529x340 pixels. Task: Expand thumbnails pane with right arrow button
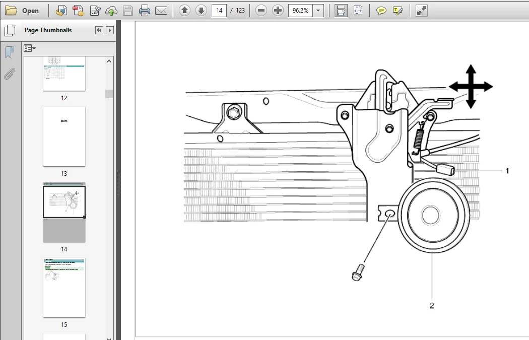pyautogui.click(x=110, y=30)
